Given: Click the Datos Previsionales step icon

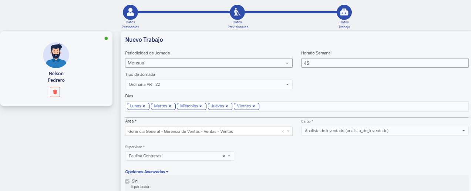Looking at the screenshot, I should (x=237, y=12).
